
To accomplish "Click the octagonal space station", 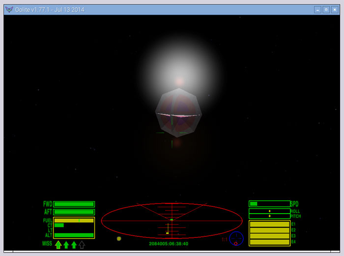I will (178, 113).
